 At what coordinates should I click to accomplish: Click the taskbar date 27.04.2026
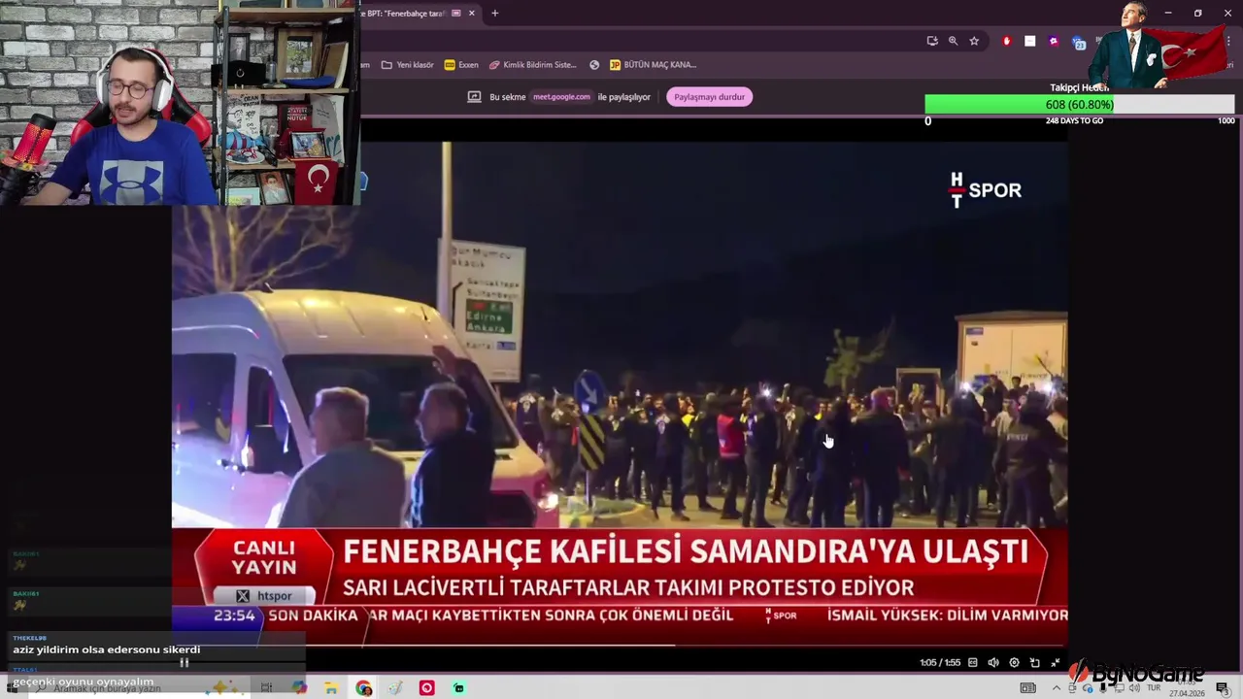(1186, 693)
